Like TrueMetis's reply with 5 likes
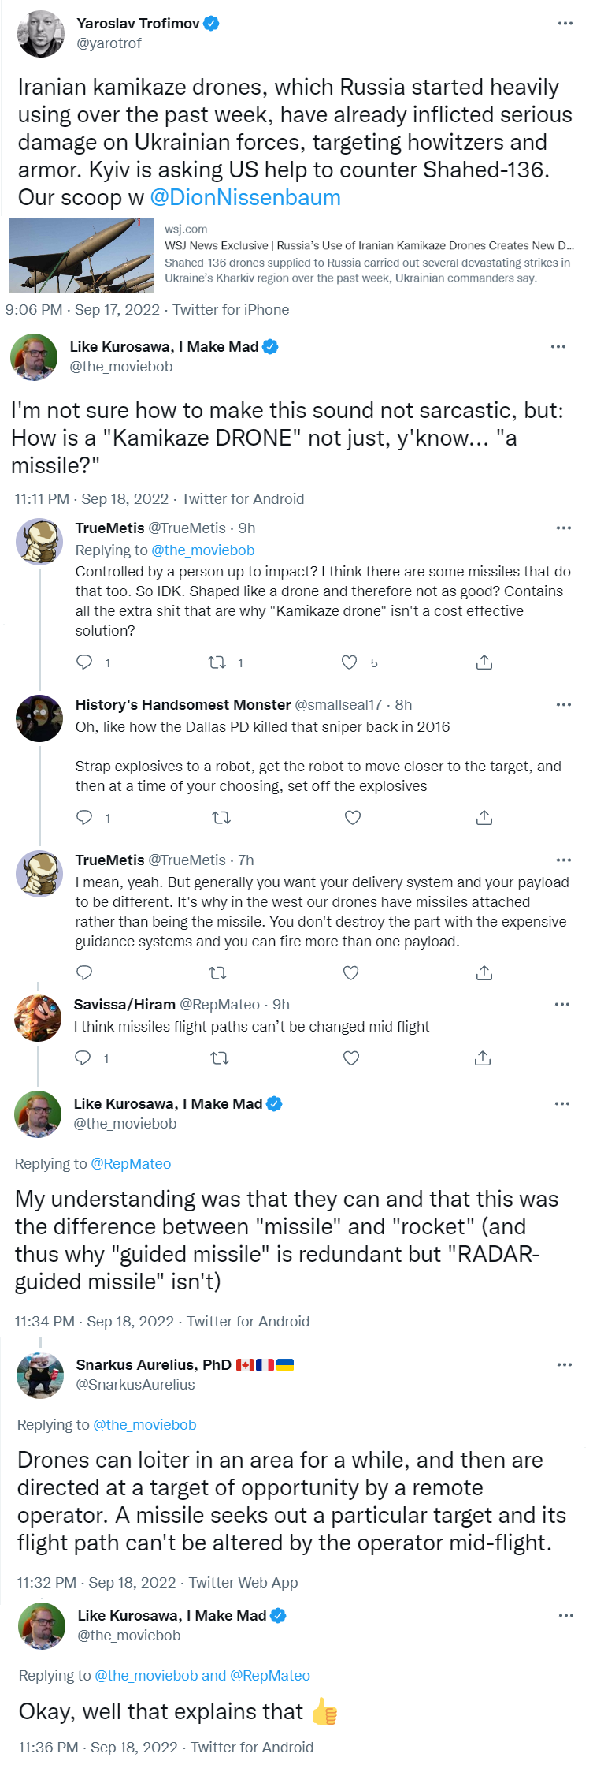Image resolution: width=593 pixels, height=1776 pixels. tap(349, 662)
